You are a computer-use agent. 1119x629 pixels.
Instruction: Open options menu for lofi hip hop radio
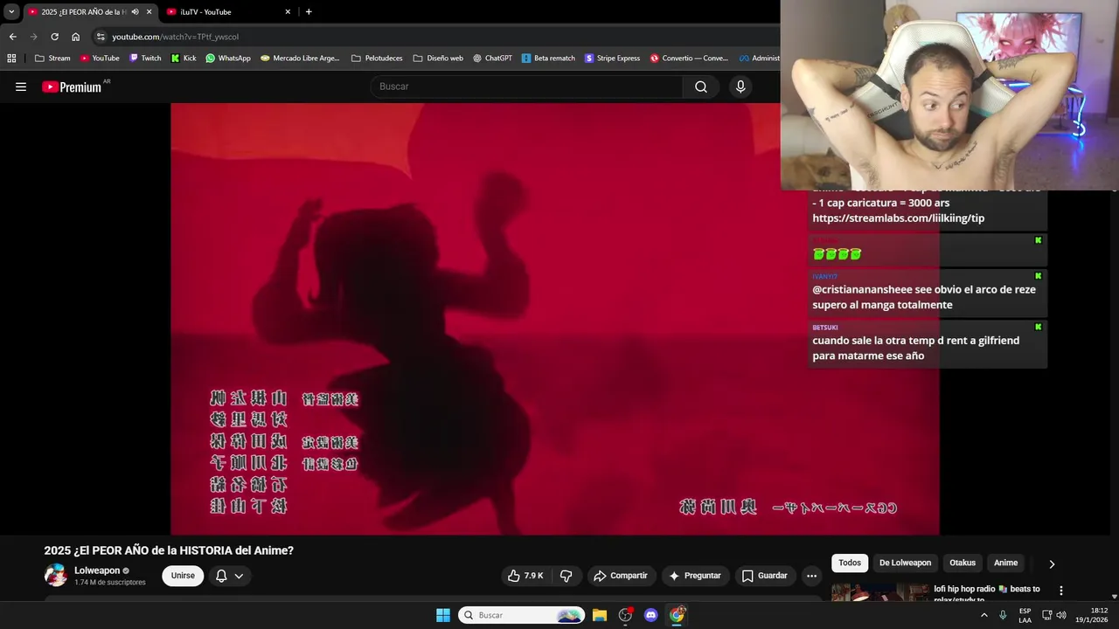pos(1061,591)
